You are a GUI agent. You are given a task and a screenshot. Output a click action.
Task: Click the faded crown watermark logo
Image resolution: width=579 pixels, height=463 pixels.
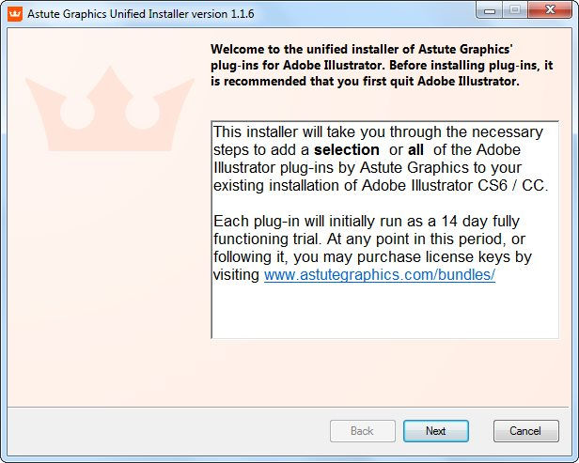(x=110, y=109)
